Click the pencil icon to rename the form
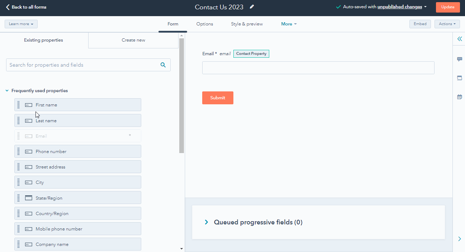 coord(252,7)
